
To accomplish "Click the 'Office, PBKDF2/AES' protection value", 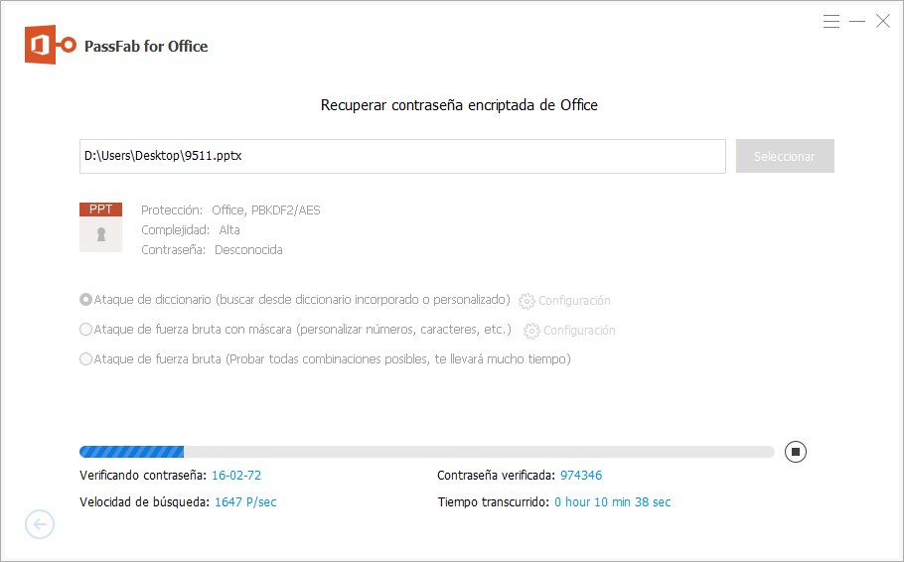I will [266, 211].
